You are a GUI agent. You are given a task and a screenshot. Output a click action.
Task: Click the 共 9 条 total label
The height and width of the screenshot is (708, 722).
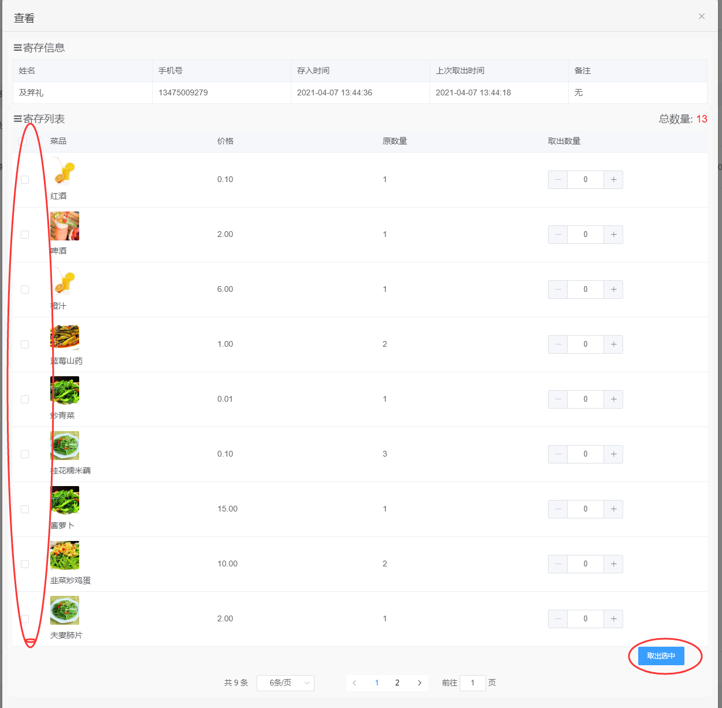(236, 683)
